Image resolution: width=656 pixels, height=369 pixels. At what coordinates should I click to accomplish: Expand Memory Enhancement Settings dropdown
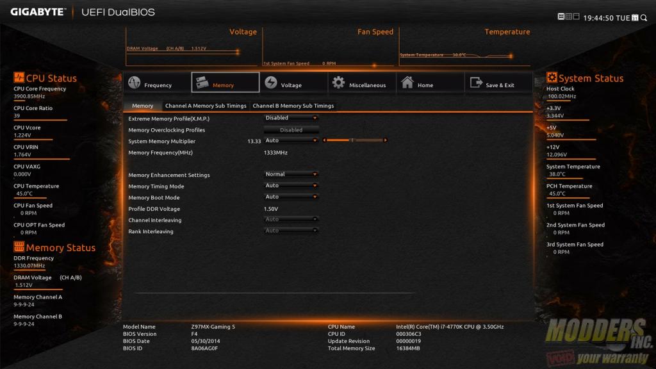tap(291, 174)
